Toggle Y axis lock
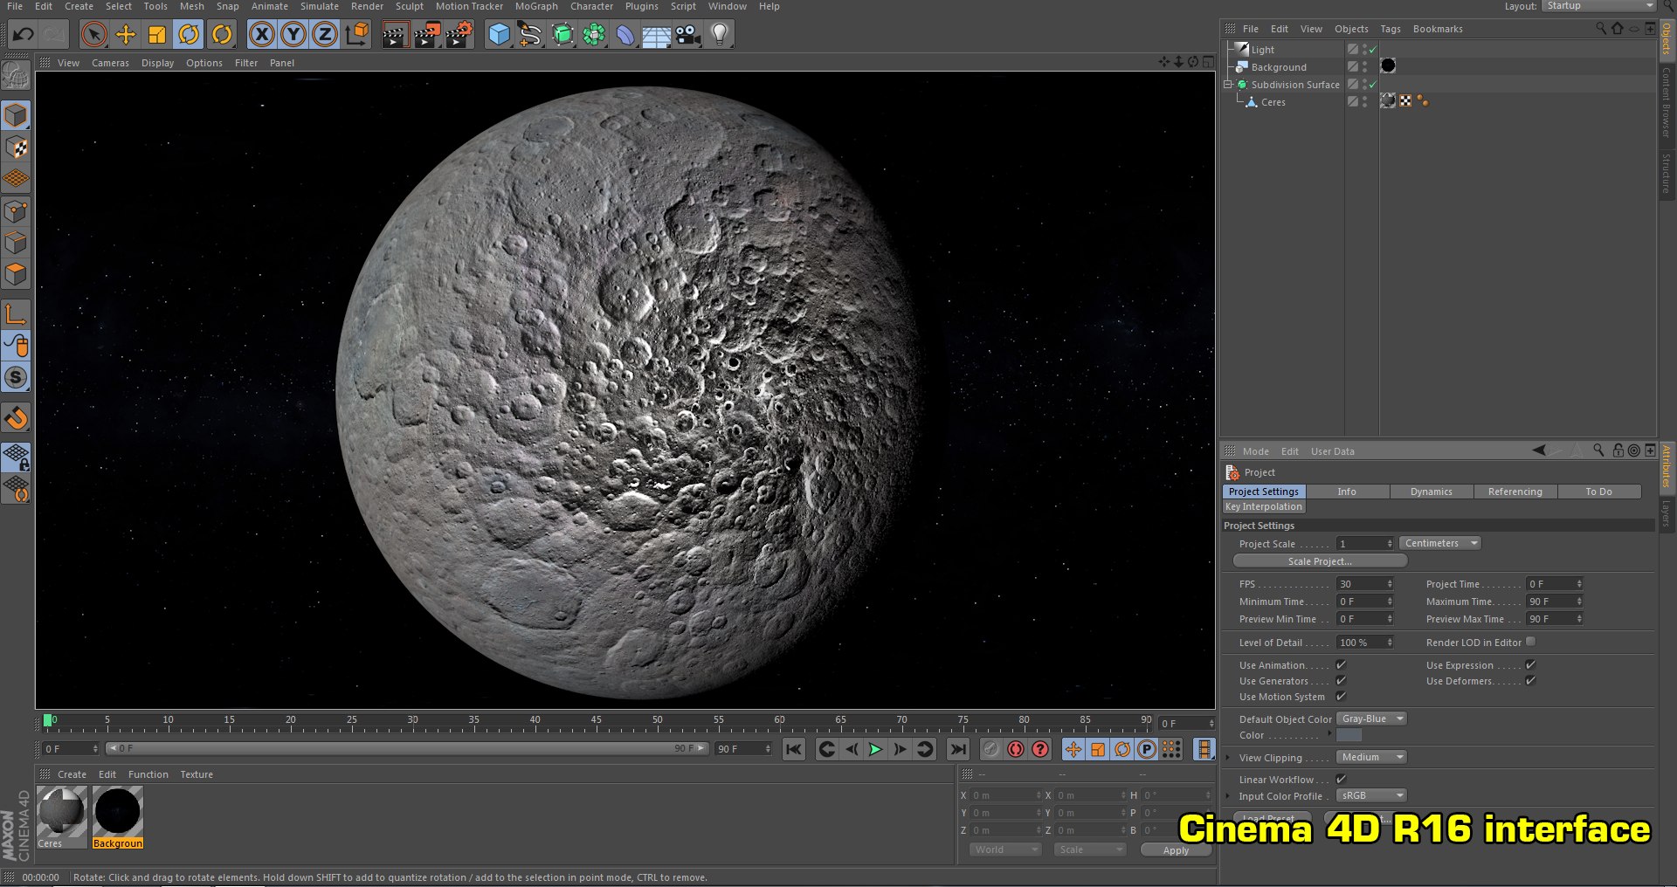 293,35
